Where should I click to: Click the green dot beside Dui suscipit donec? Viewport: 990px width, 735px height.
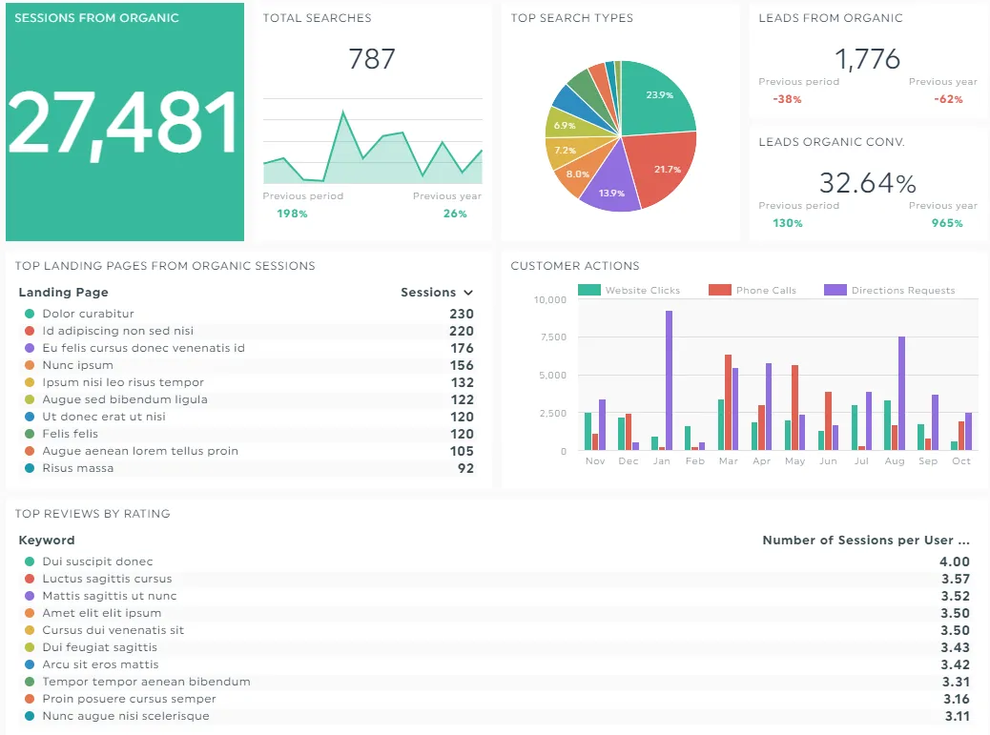[30, 561]
